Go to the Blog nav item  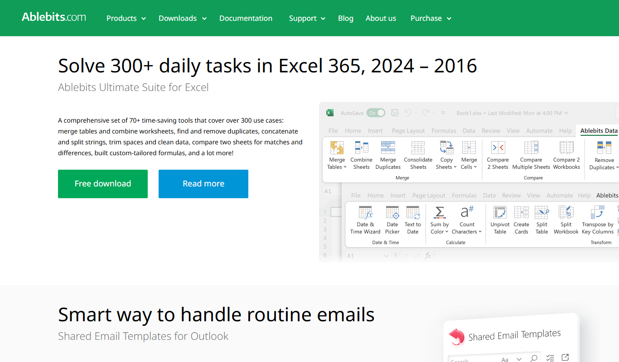point(346,18)
